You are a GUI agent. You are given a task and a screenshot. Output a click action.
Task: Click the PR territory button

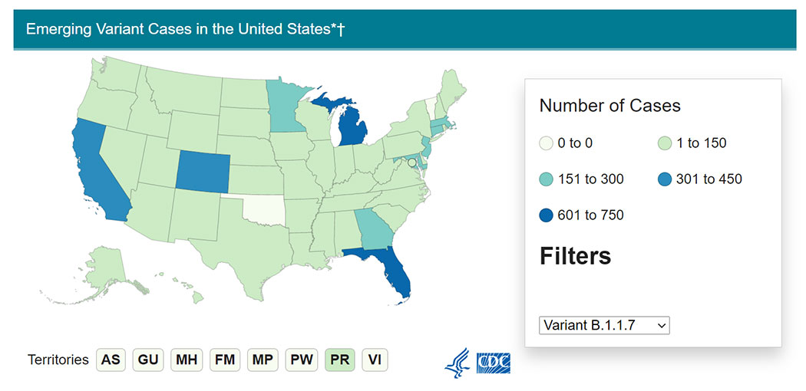[340, 360]
